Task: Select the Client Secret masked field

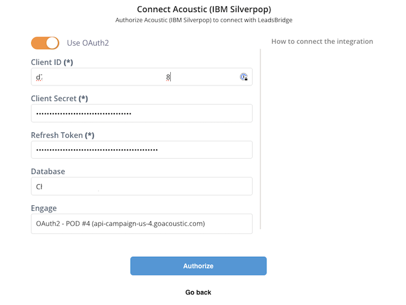Action: click(x=141, y=114)
